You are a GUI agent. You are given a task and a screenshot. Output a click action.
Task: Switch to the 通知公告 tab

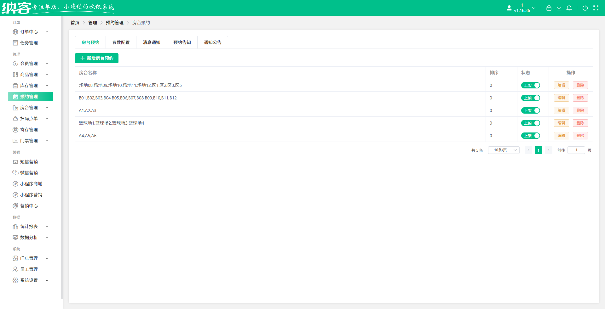pos(213,42)
